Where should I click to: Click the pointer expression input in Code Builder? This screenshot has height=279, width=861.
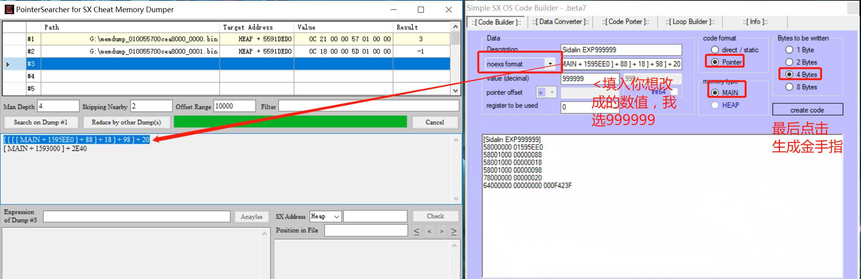tap(621, 64)
